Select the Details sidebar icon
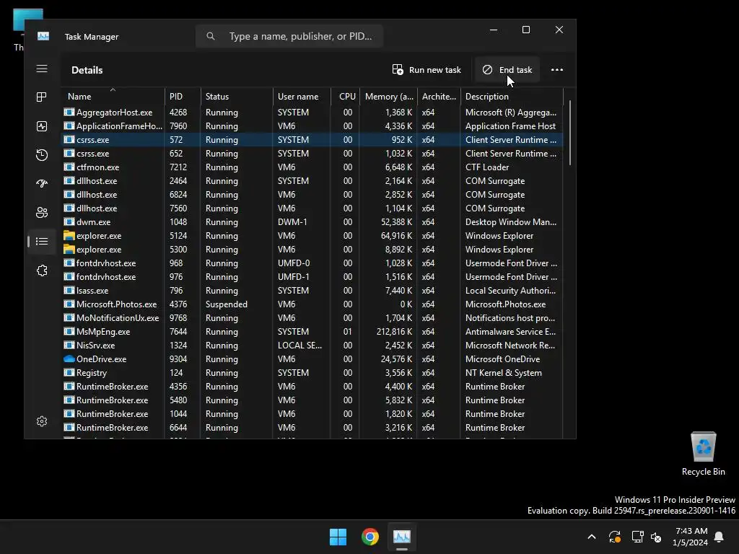739x554 pixels. tap(42, 242)
